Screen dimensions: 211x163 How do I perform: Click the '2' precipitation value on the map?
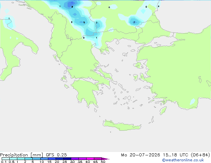(97, 23)
